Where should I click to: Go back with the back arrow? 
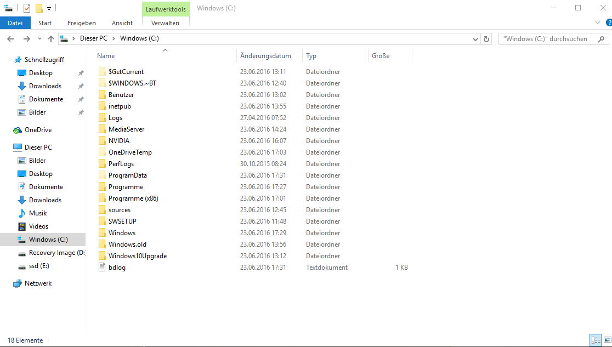pos(10,38)
